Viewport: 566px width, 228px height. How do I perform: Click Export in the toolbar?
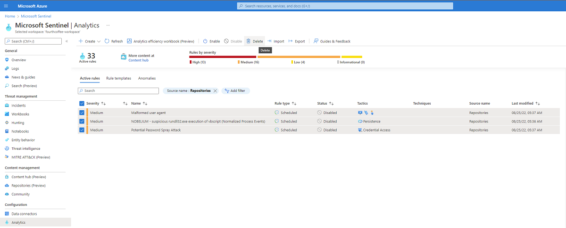pos(297,41)
